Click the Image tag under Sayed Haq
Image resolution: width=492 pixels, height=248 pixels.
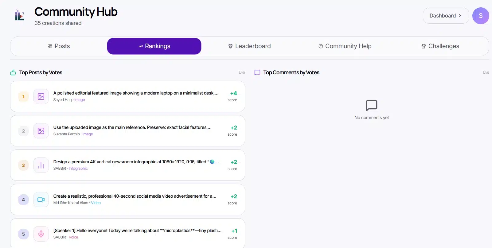(x=80, y=100)
